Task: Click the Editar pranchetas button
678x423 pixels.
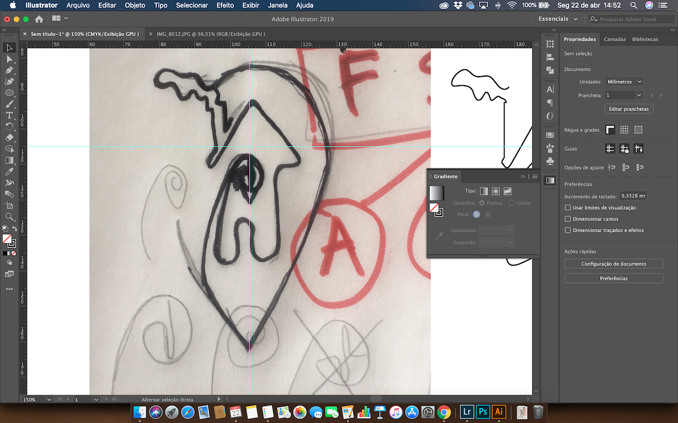Action: point(629,108)
